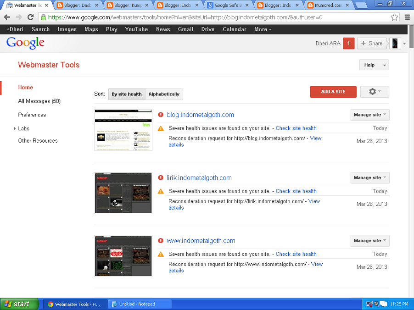Expand the Labs section in sidebar

pos(15,128)
